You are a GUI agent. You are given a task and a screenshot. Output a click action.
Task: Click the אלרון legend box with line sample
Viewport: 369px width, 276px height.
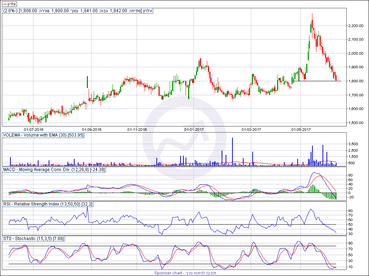tap(9, 4)
